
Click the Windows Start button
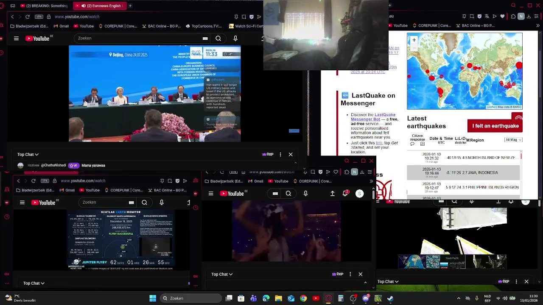pyautogui.click(x=153, y=298)
